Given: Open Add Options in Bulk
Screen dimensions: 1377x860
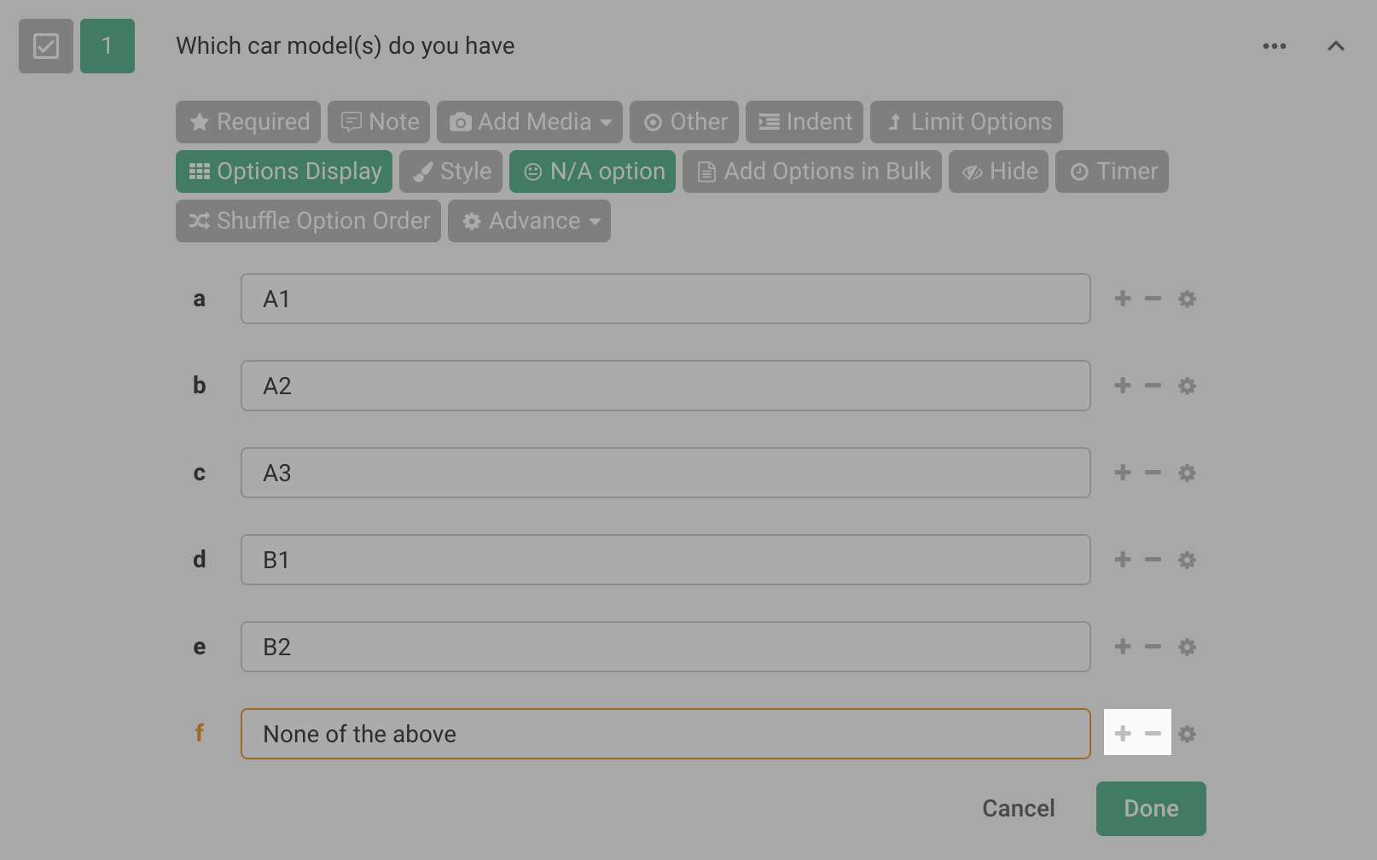Looking at the screenshot, I should pos(811,171).
